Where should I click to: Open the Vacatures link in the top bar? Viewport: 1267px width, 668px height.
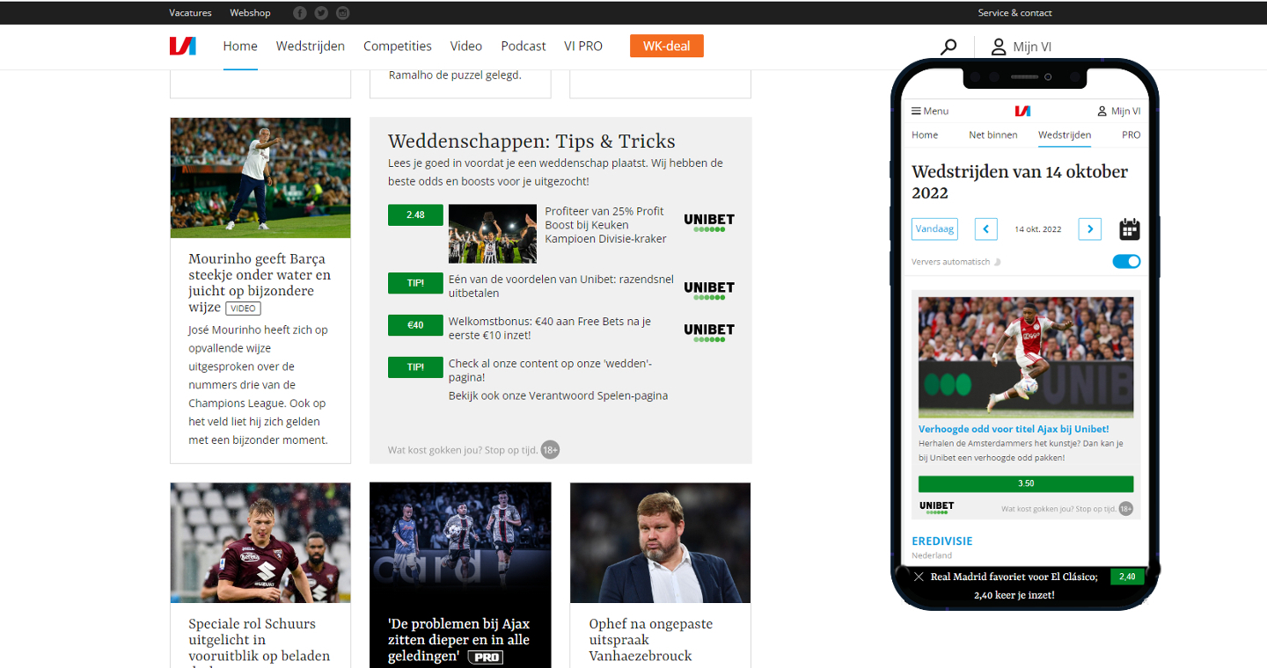tap(191, 12)
